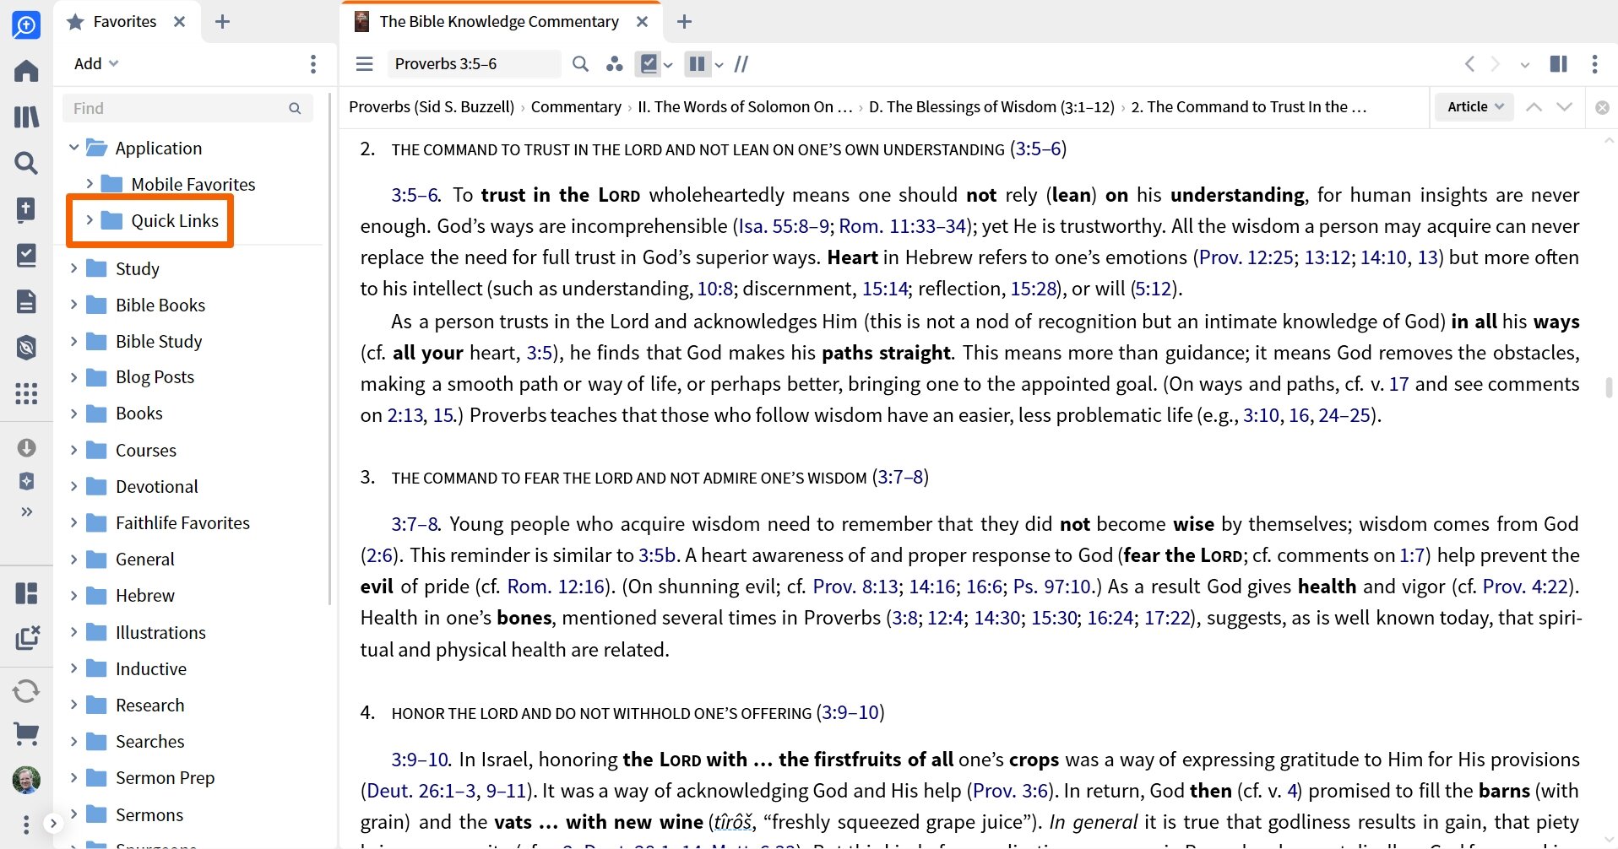Click the Home icon in the sidebar
Screen dimensions: 1618x849
point(26,71)
